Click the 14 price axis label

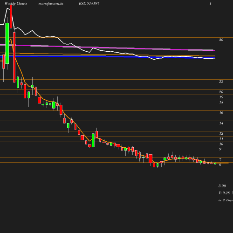pyautogui.click(x=221, y=123)
